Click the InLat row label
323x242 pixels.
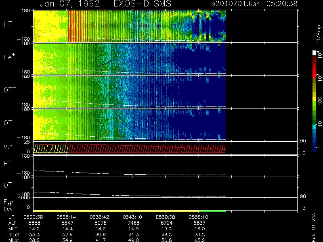14,234
